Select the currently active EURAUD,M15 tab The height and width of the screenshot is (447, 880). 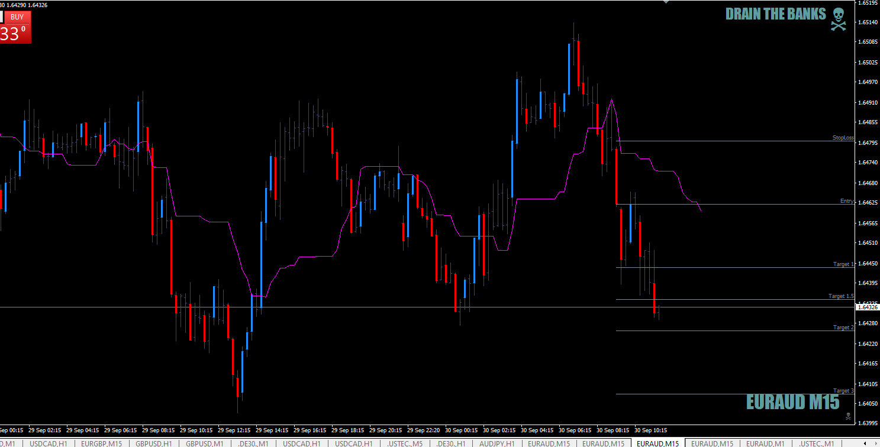658,443
